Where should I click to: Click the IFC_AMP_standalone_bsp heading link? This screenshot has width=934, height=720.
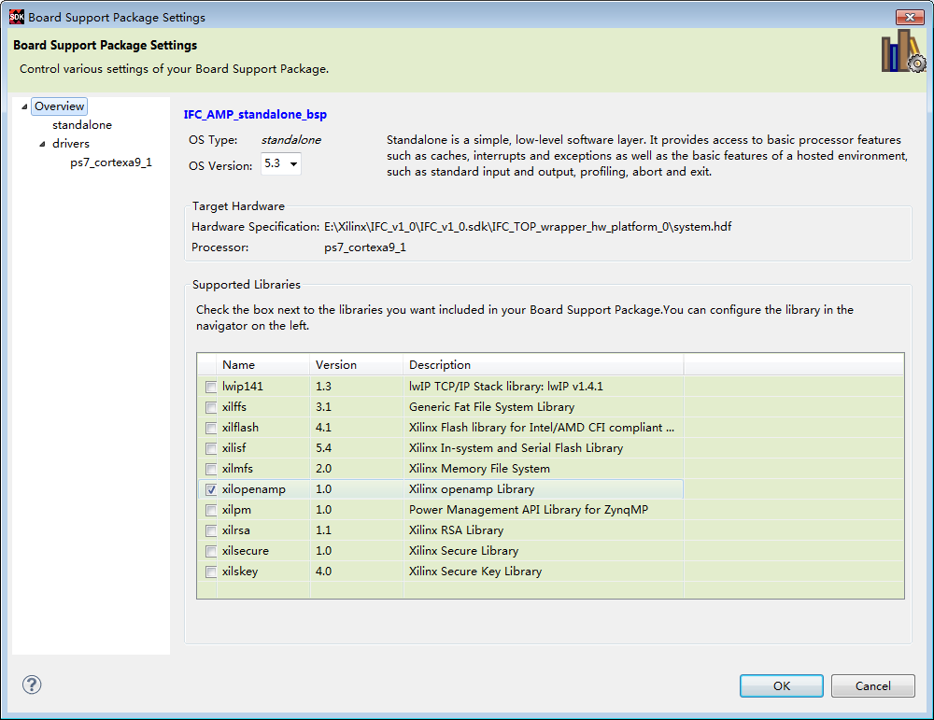point(255,114)
